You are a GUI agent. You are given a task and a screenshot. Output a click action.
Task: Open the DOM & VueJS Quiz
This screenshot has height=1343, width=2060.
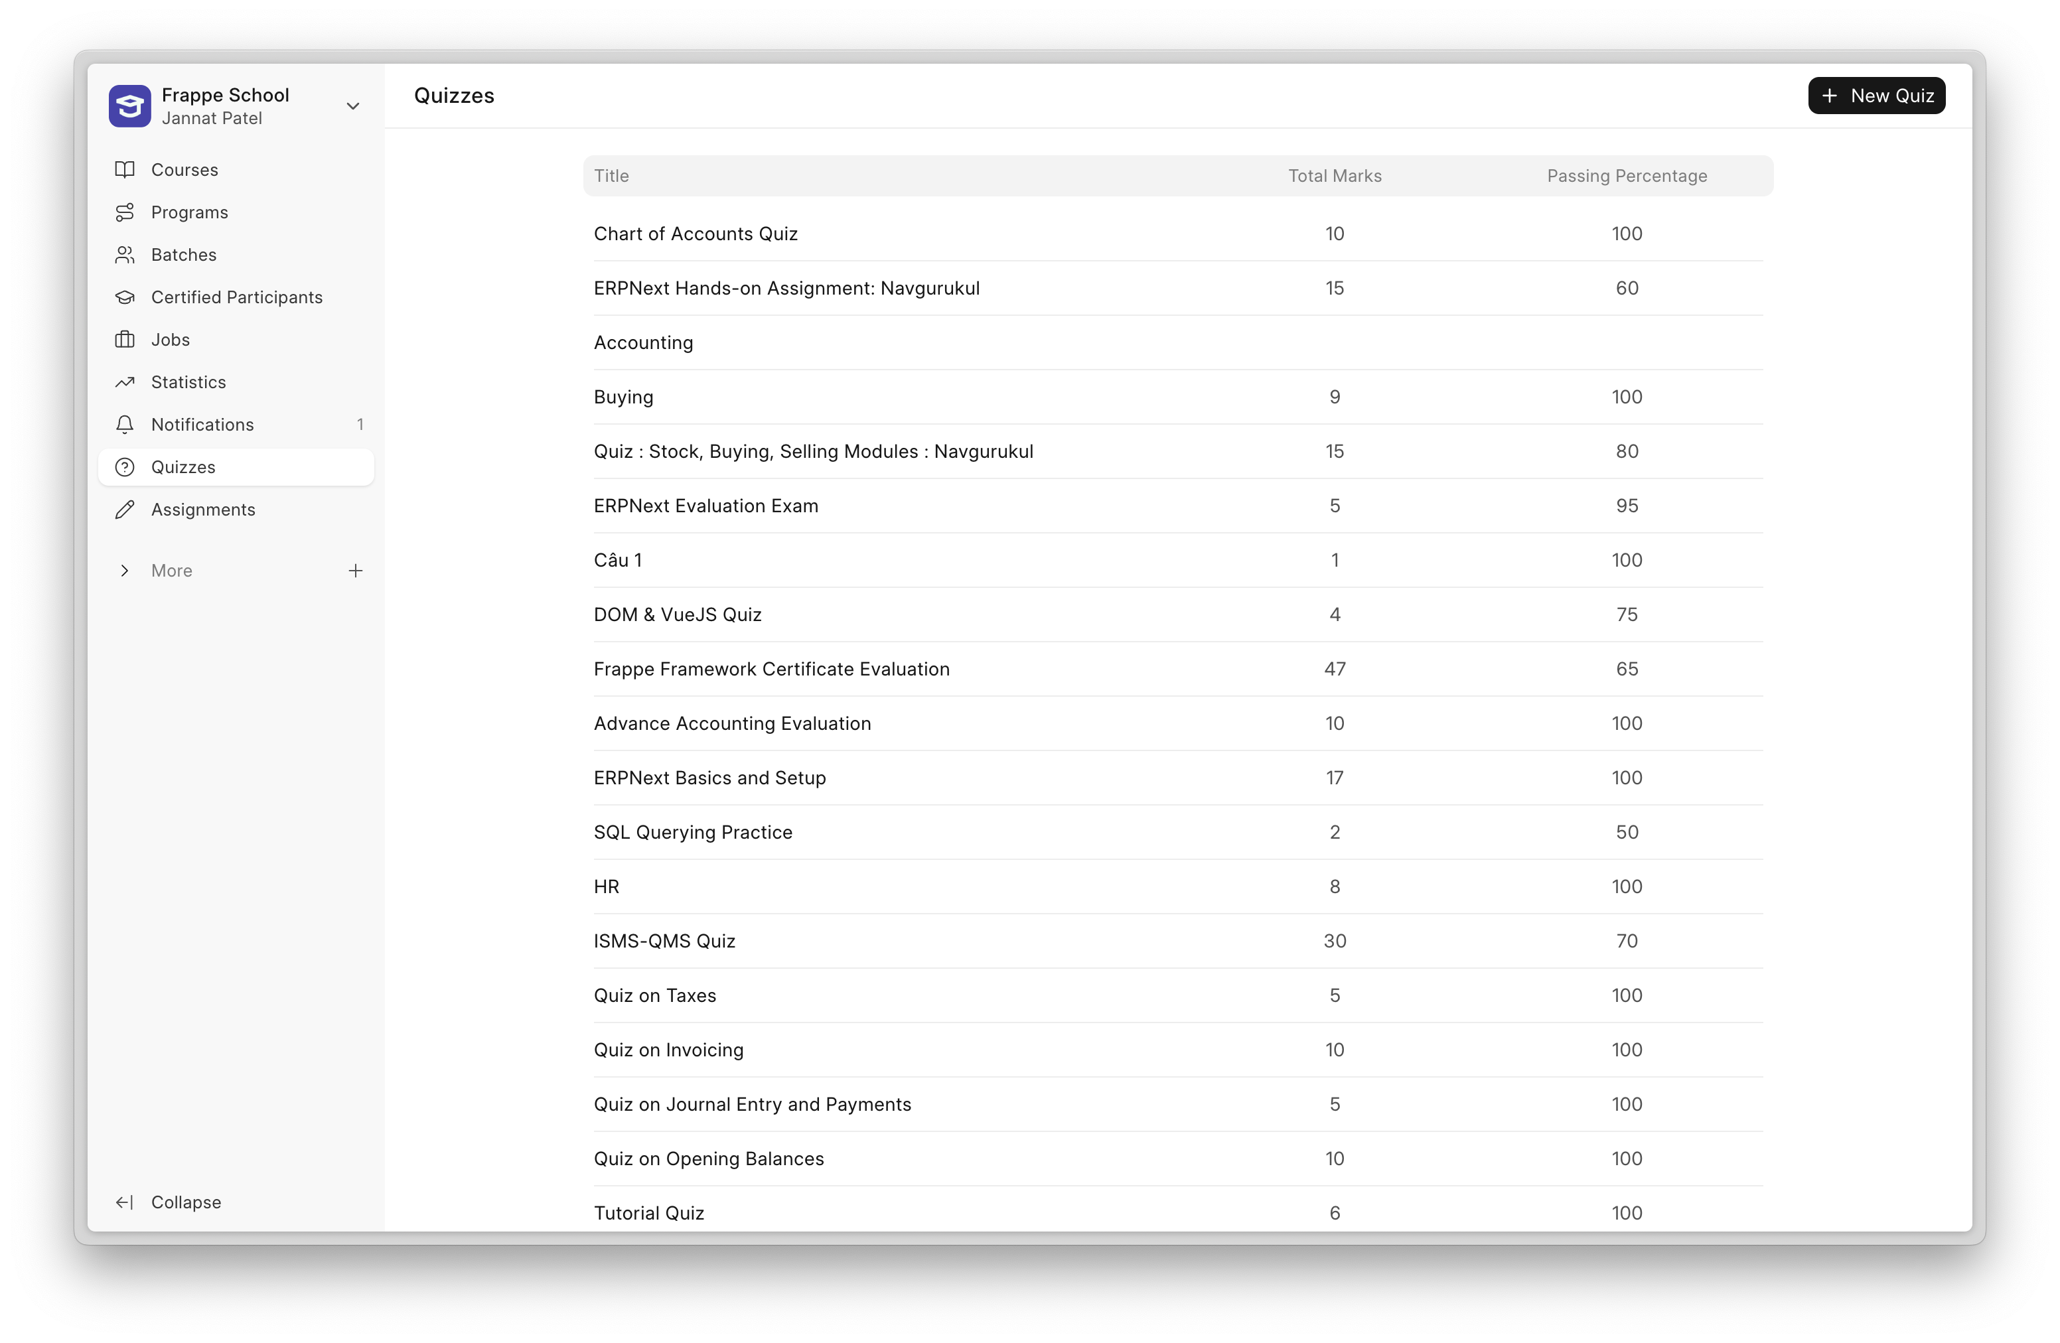click(678, 614)
